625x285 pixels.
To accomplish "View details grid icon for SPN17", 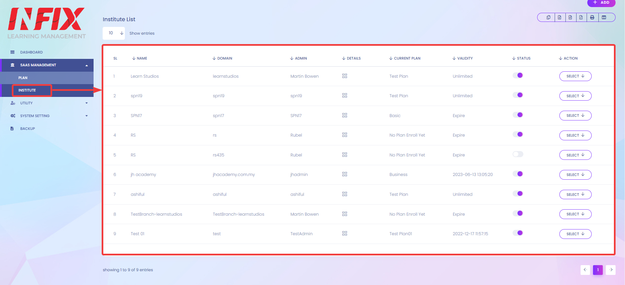I will [x=345, y=115].
